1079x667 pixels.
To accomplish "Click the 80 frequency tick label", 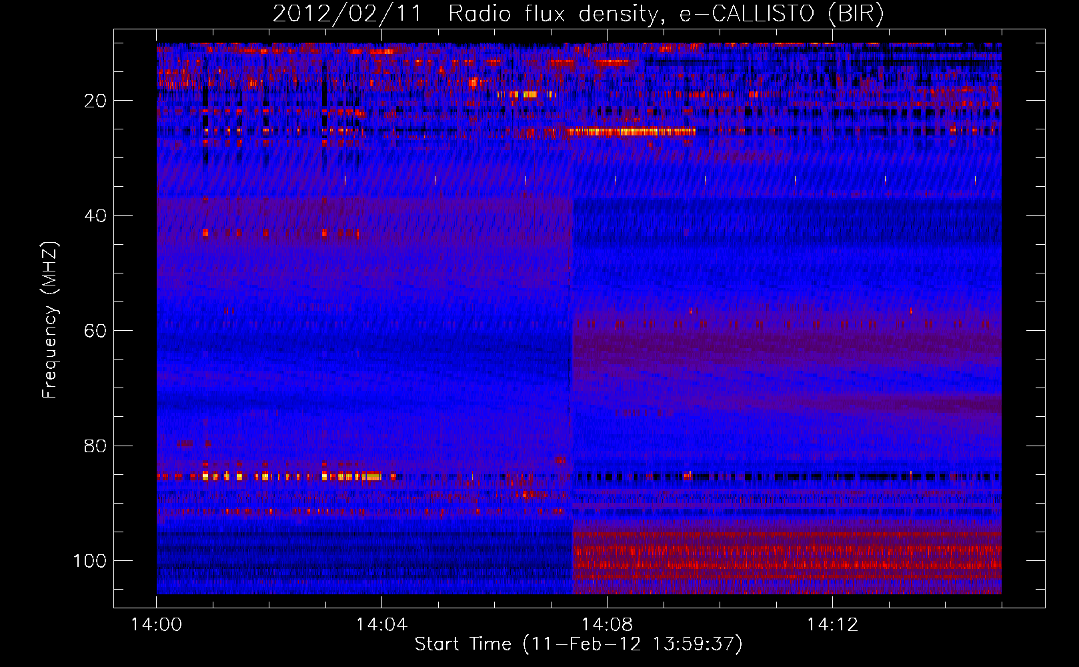I will (95, 446).
